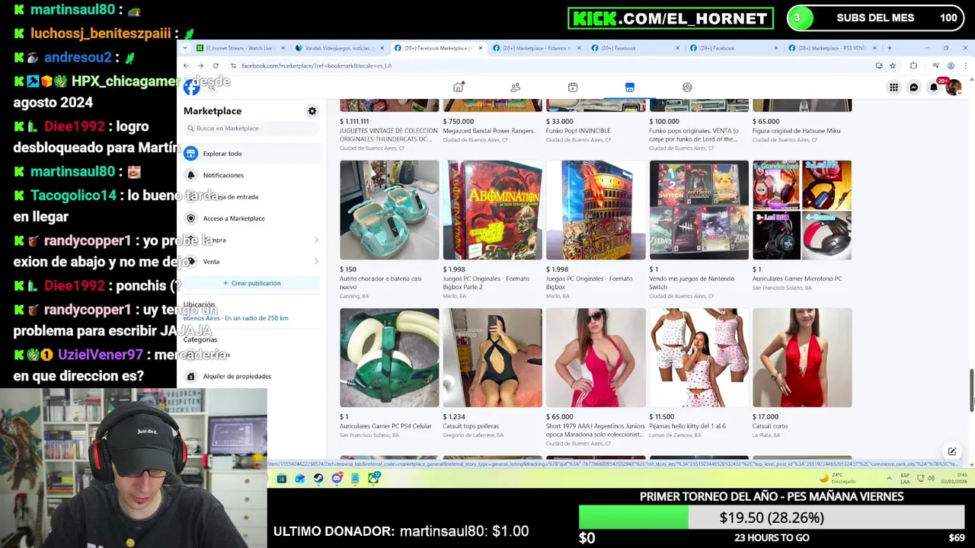
Task: Open Alquiler de propiedades category
Action: [251, 376]
